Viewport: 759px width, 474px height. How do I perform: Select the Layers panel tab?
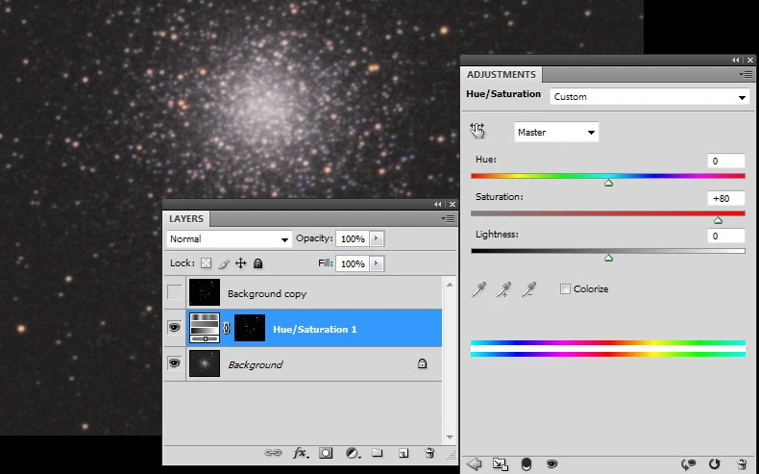pos(185,218)
